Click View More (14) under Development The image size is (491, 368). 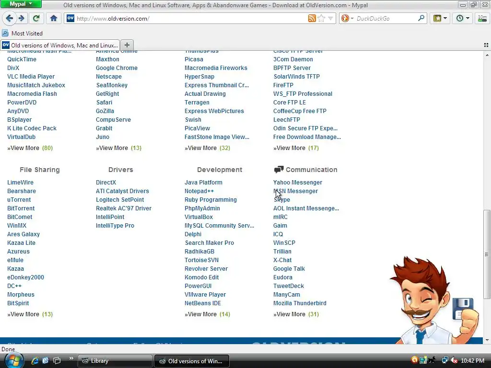(207, 314)
